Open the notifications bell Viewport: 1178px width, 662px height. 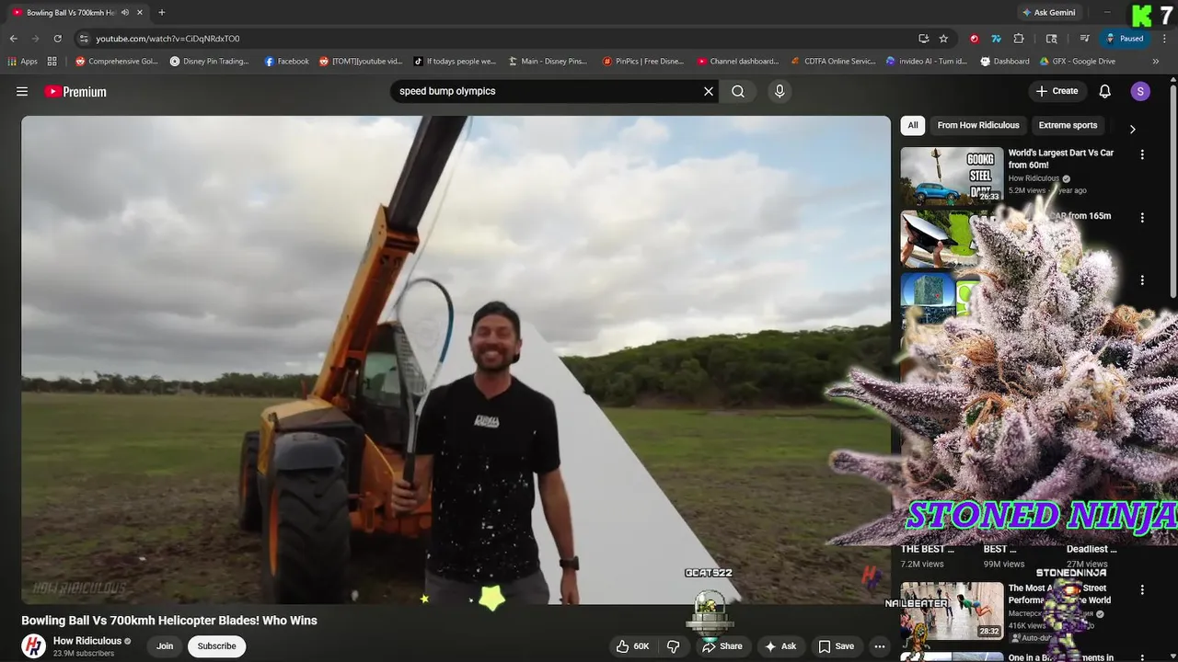tap(1105, 91)
